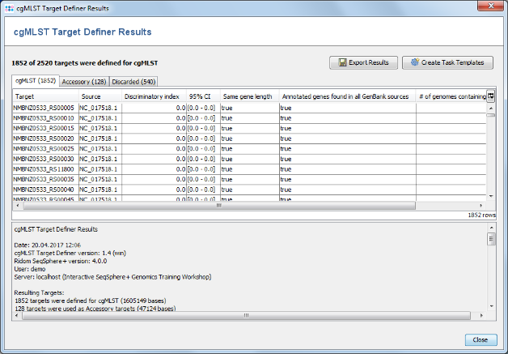
Task: Select the row NMBNZ0533_RS00010
Action: 249,118
